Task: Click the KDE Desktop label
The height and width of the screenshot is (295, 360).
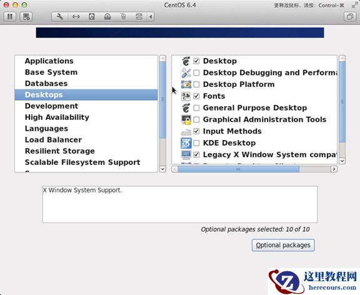Action: [229, 142]
